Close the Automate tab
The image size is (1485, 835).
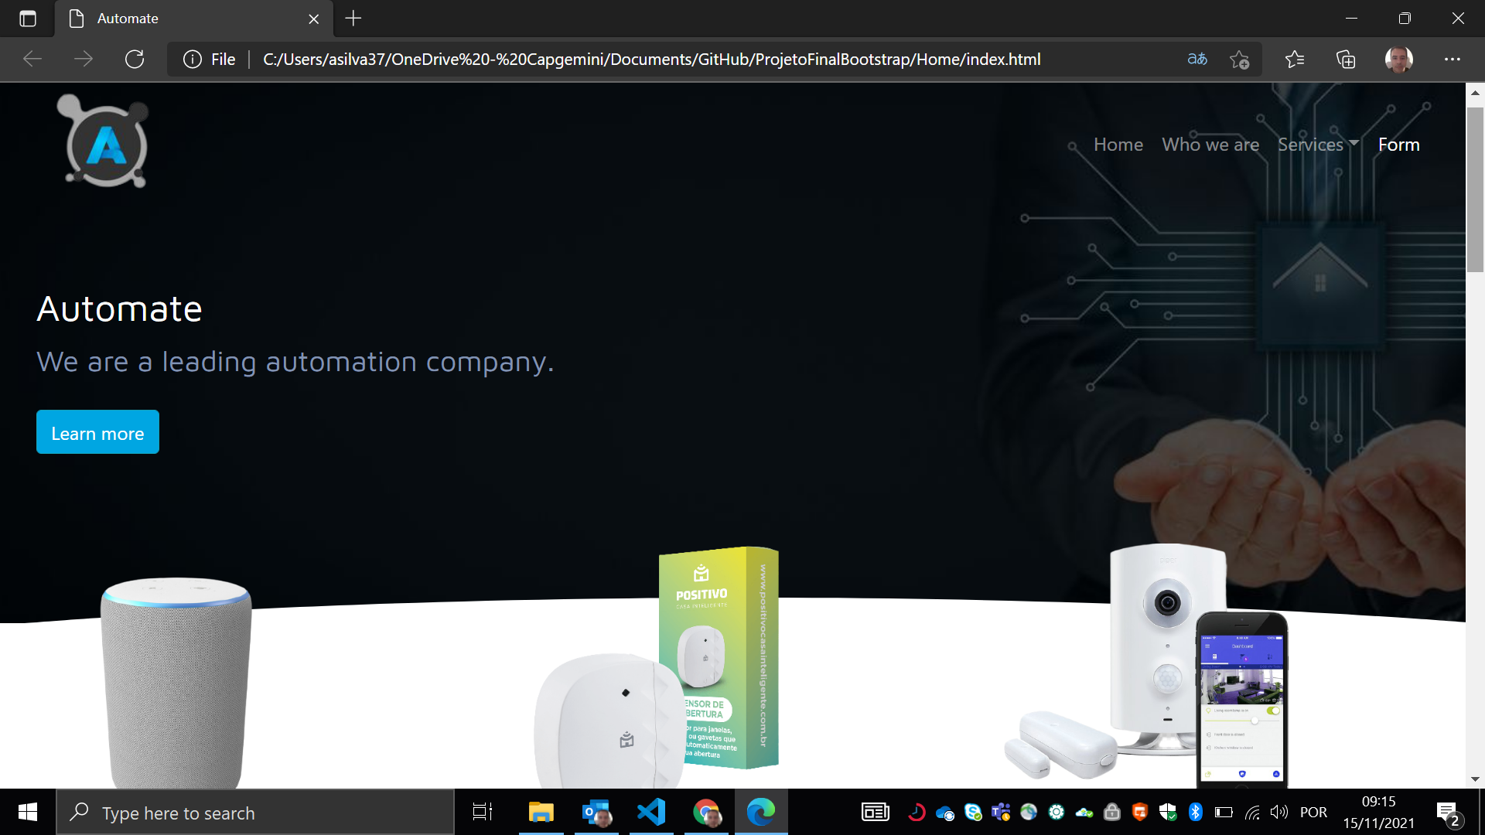(x=313, y=19)
